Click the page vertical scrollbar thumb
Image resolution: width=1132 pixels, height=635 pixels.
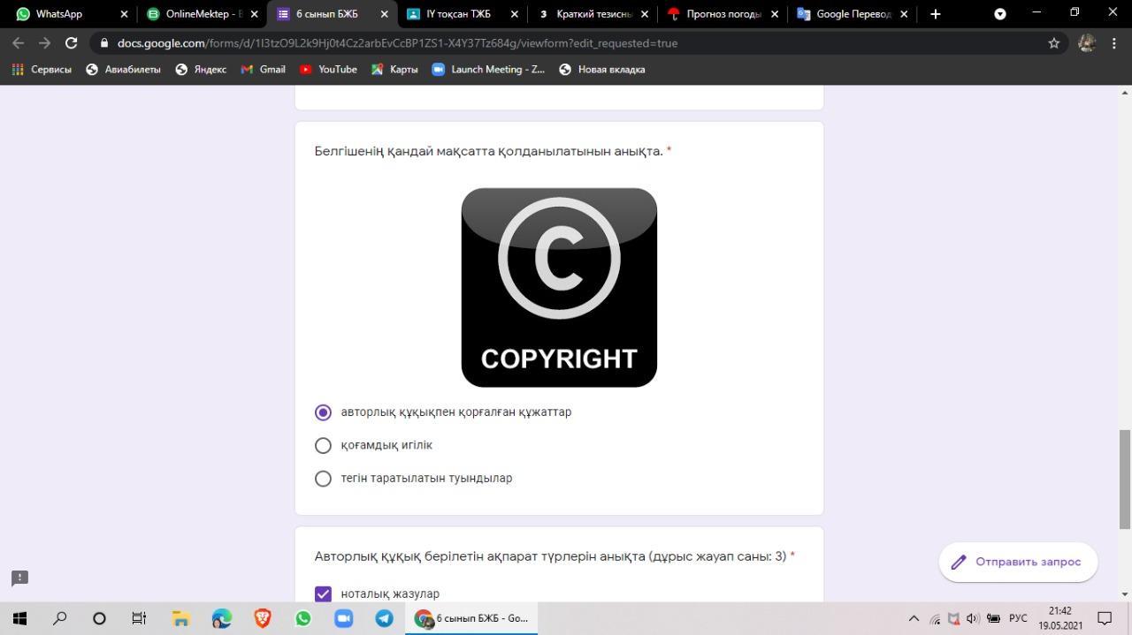pos(1125,480)
